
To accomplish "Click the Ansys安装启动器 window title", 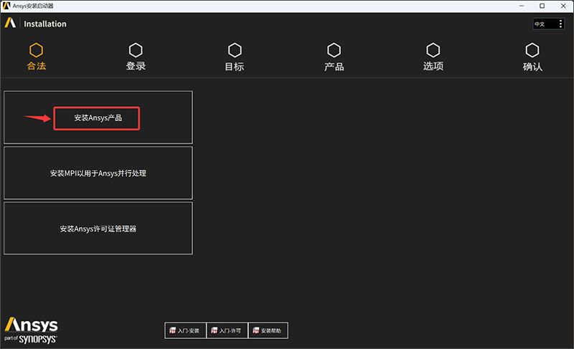I will click(x=33, y=6).
